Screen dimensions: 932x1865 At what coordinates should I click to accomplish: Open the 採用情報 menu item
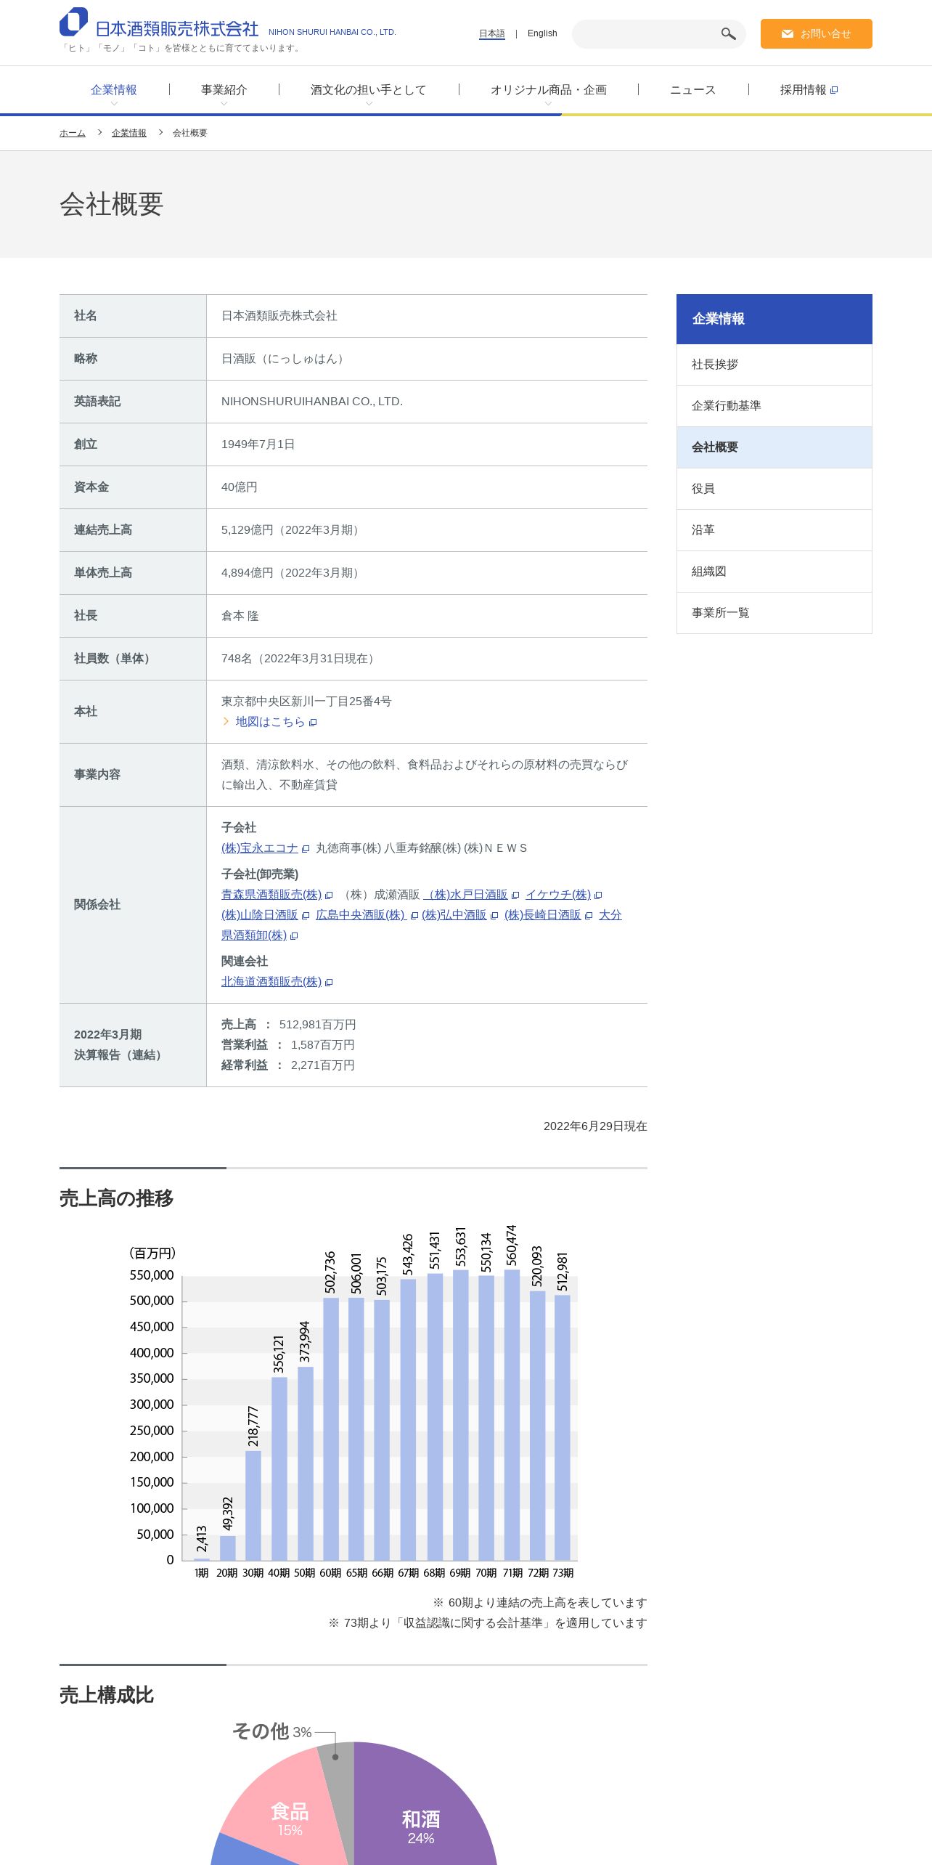pyautogui.click(x=804, y=90)
